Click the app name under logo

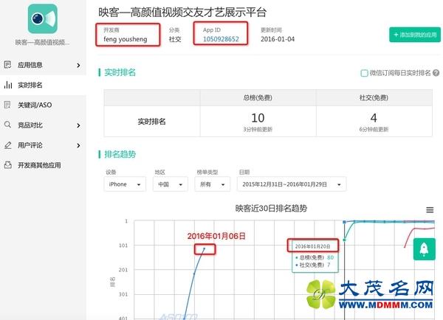tap(42, 43)
